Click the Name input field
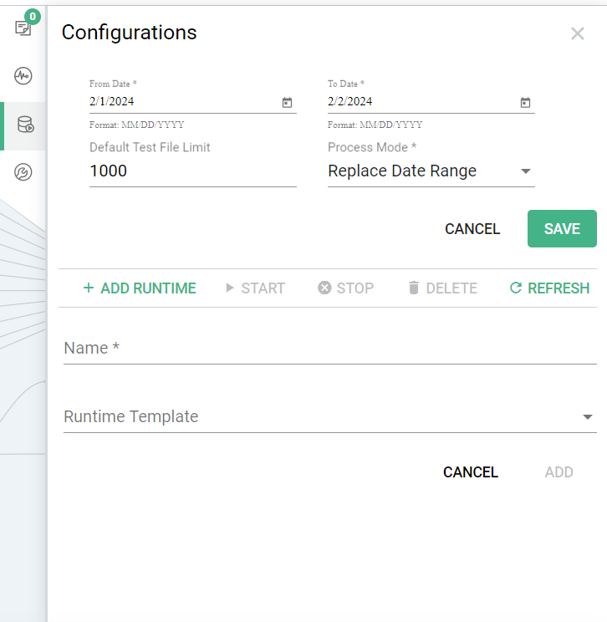 click(329, 349)
